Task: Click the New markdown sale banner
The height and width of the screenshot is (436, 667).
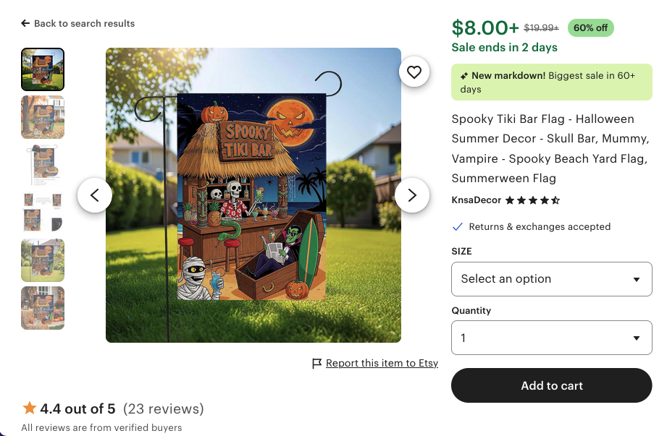Action: coord(551,82)
